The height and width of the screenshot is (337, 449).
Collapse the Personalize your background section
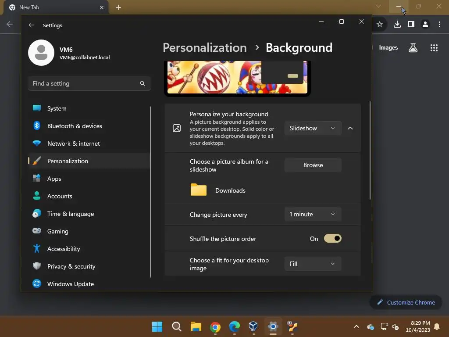coord(350,129)
